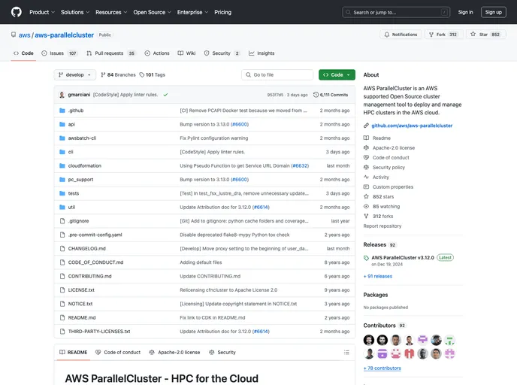Click the awsbatch-cli folder icon
The width and height of the screenshot is (517, 385).
coord(62,138)
